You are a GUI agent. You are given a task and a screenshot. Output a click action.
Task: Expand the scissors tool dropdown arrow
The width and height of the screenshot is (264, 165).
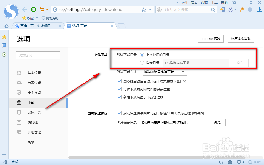(x=235, y=9)
